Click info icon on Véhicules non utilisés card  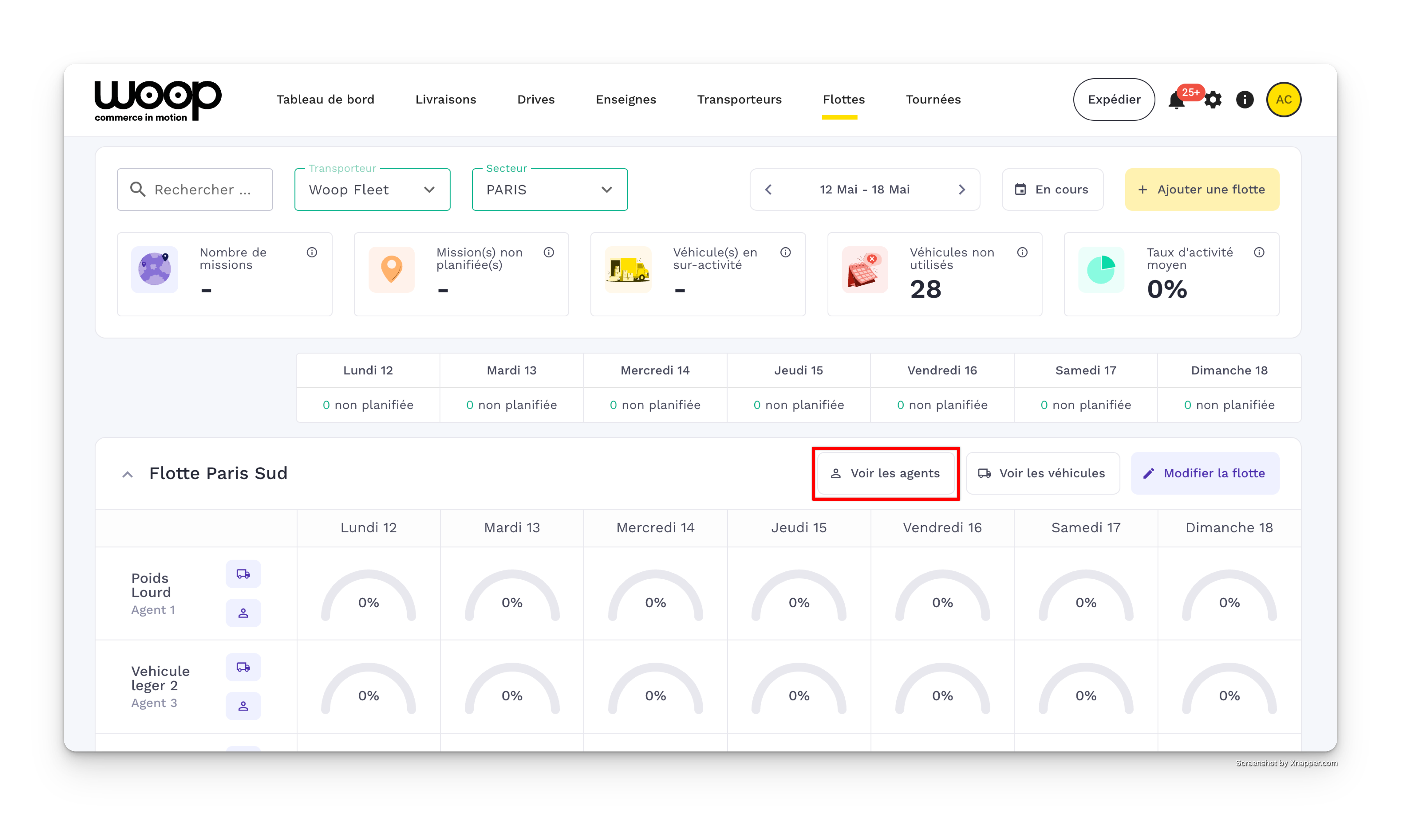tap(1022, 253)
